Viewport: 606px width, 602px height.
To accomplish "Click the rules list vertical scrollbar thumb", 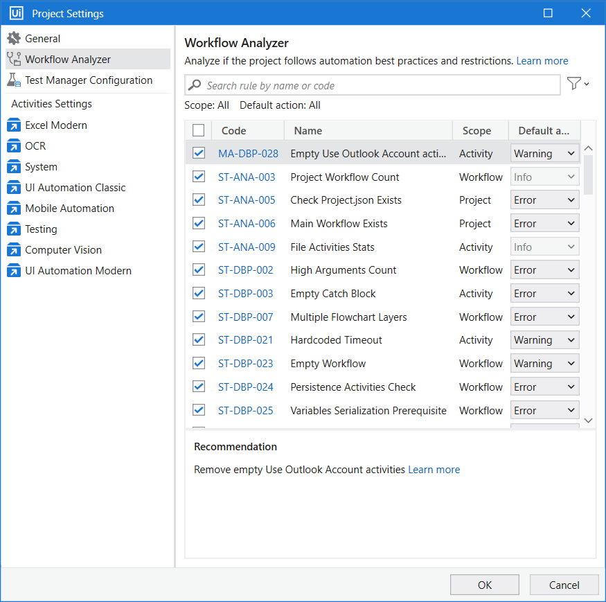I will 588,174.
